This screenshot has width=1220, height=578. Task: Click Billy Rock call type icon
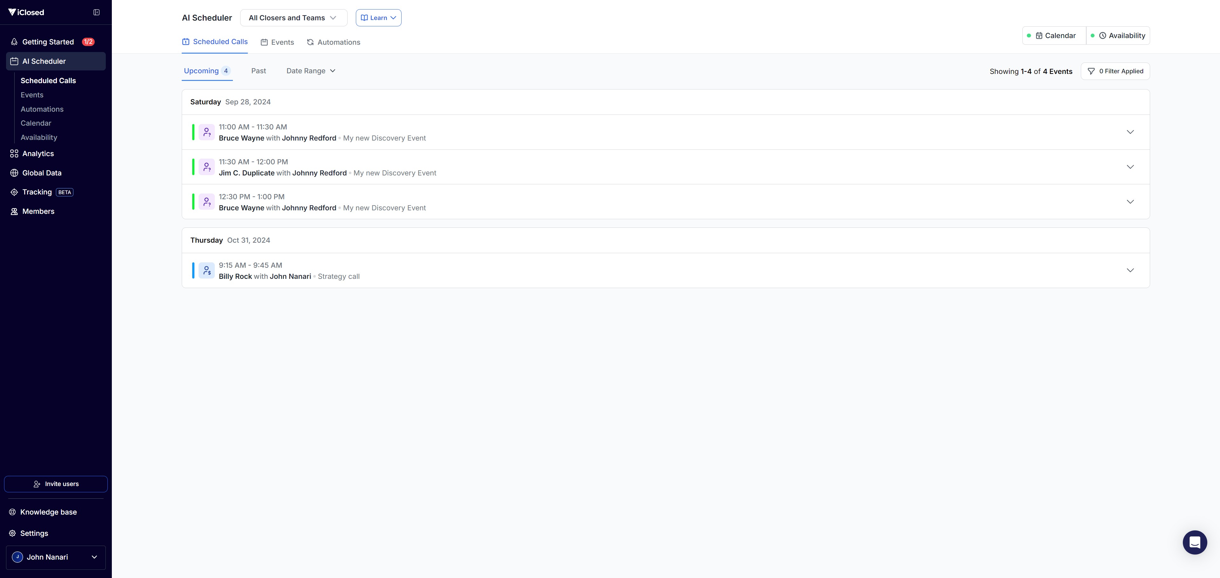pyautogui.click(x=207, y=271)
